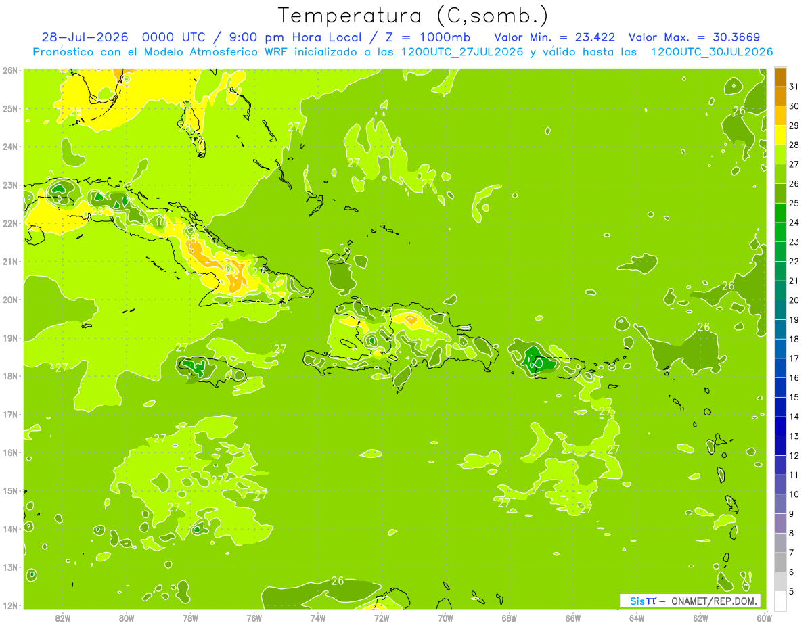Click the latitude axis label "23N"
Viewport: 812px width, 627px height.
[10, 185]
